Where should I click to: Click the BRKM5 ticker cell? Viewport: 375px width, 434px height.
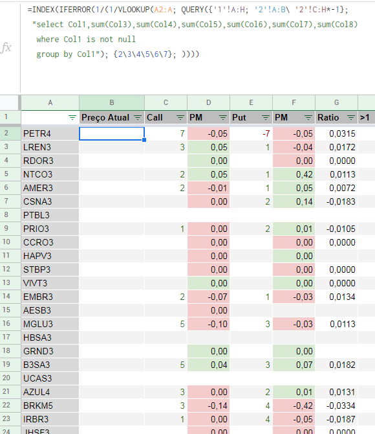[50, 405]
